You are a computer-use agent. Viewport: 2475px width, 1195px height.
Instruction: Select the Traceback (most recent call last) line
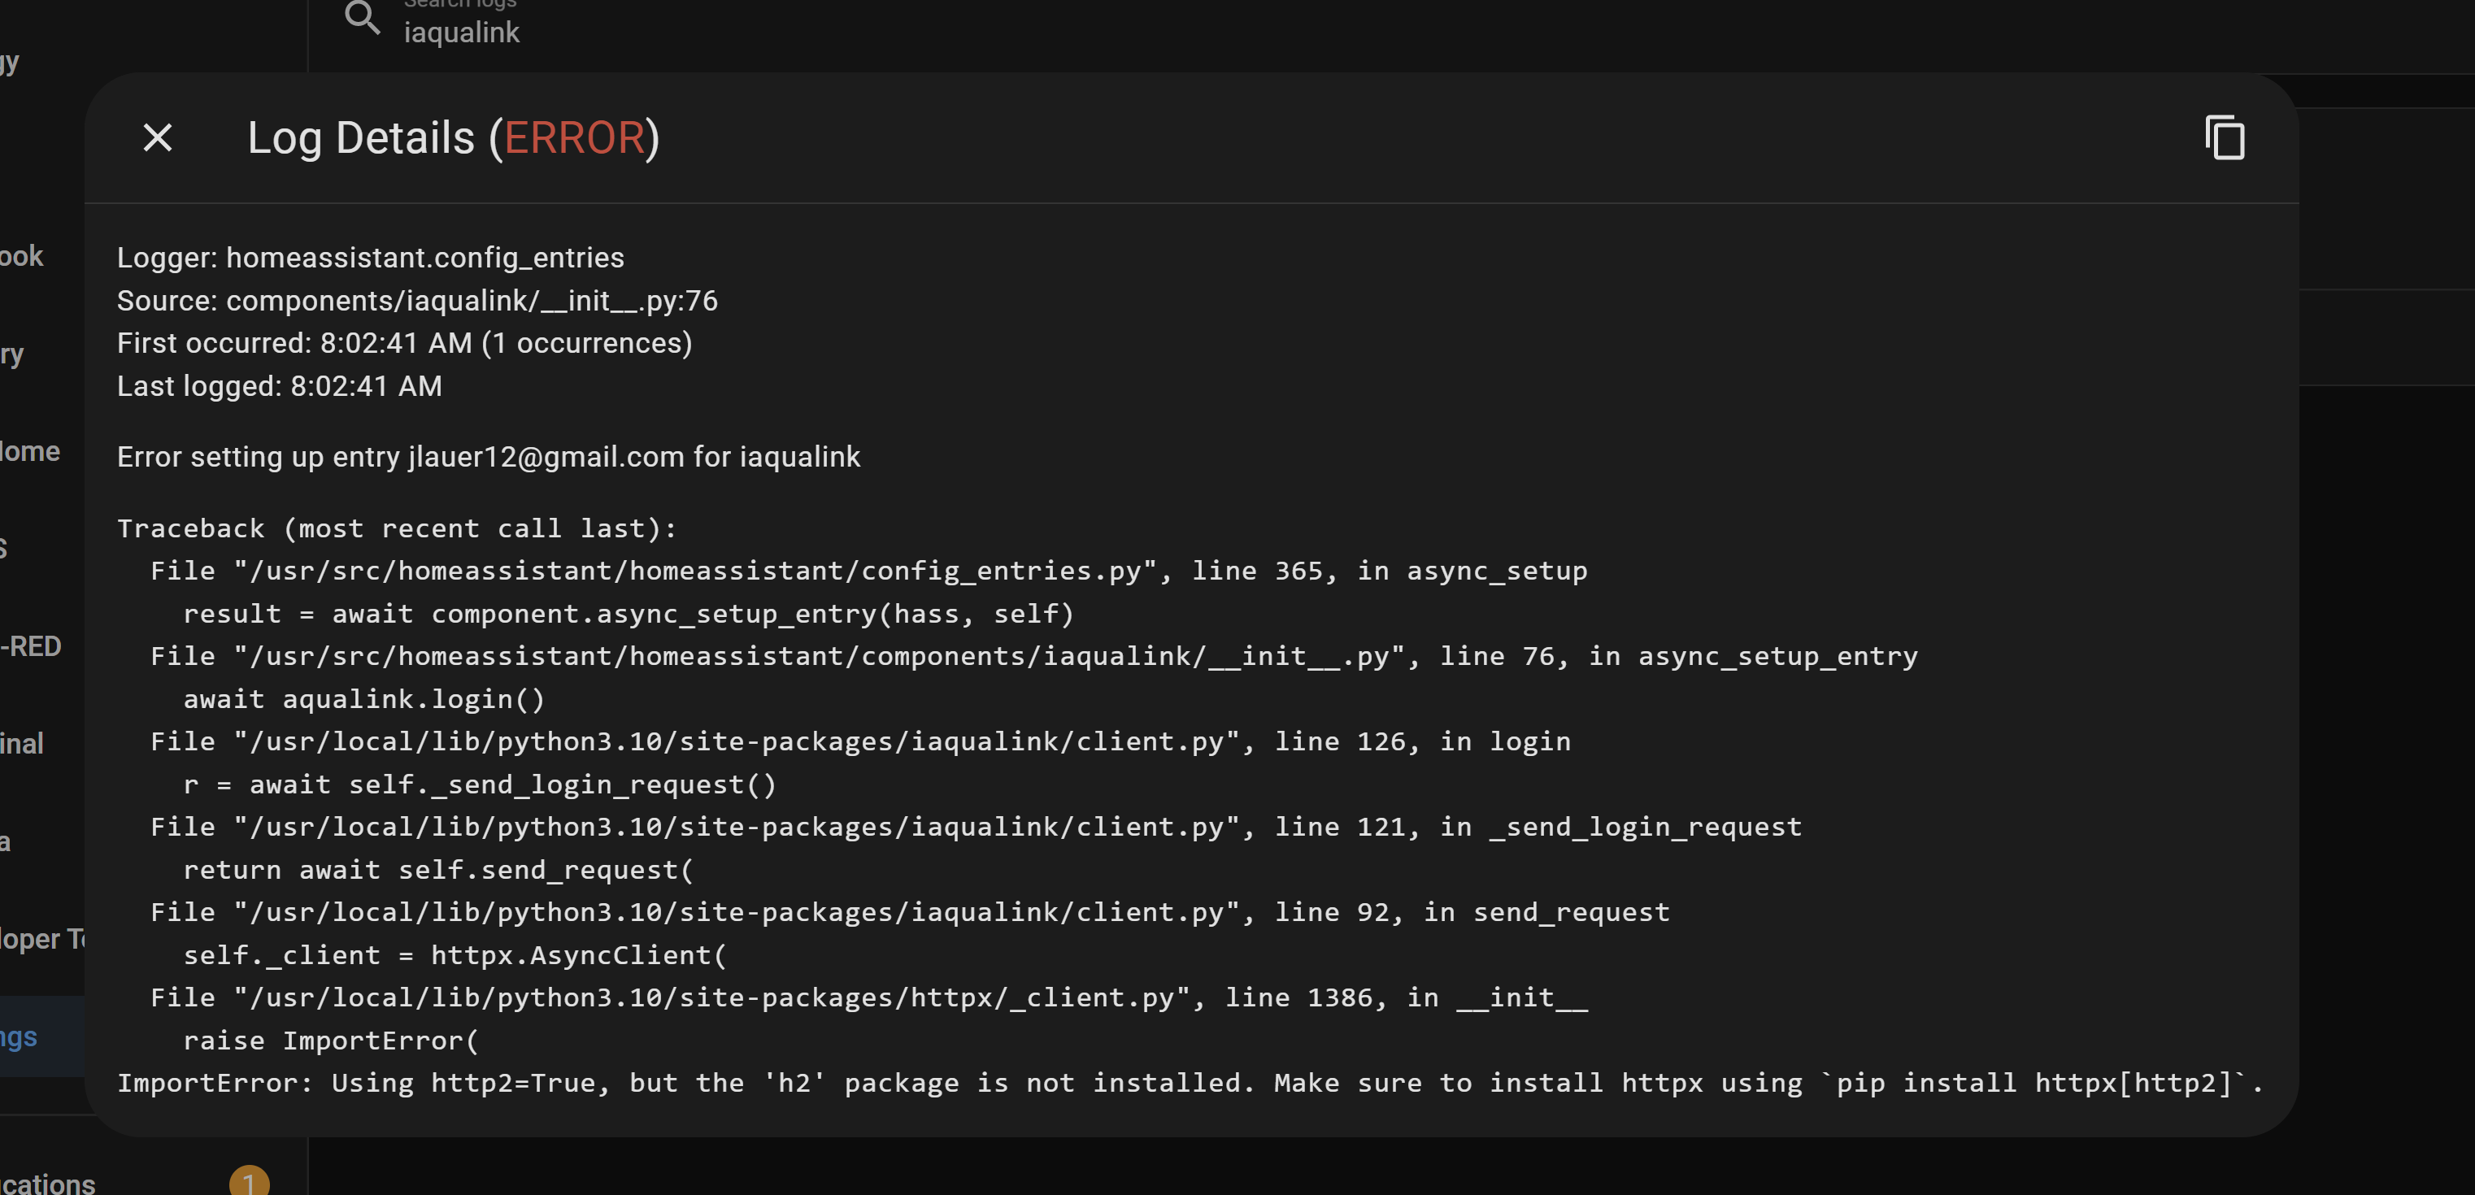pyautogui.click(x=397, y=528)
